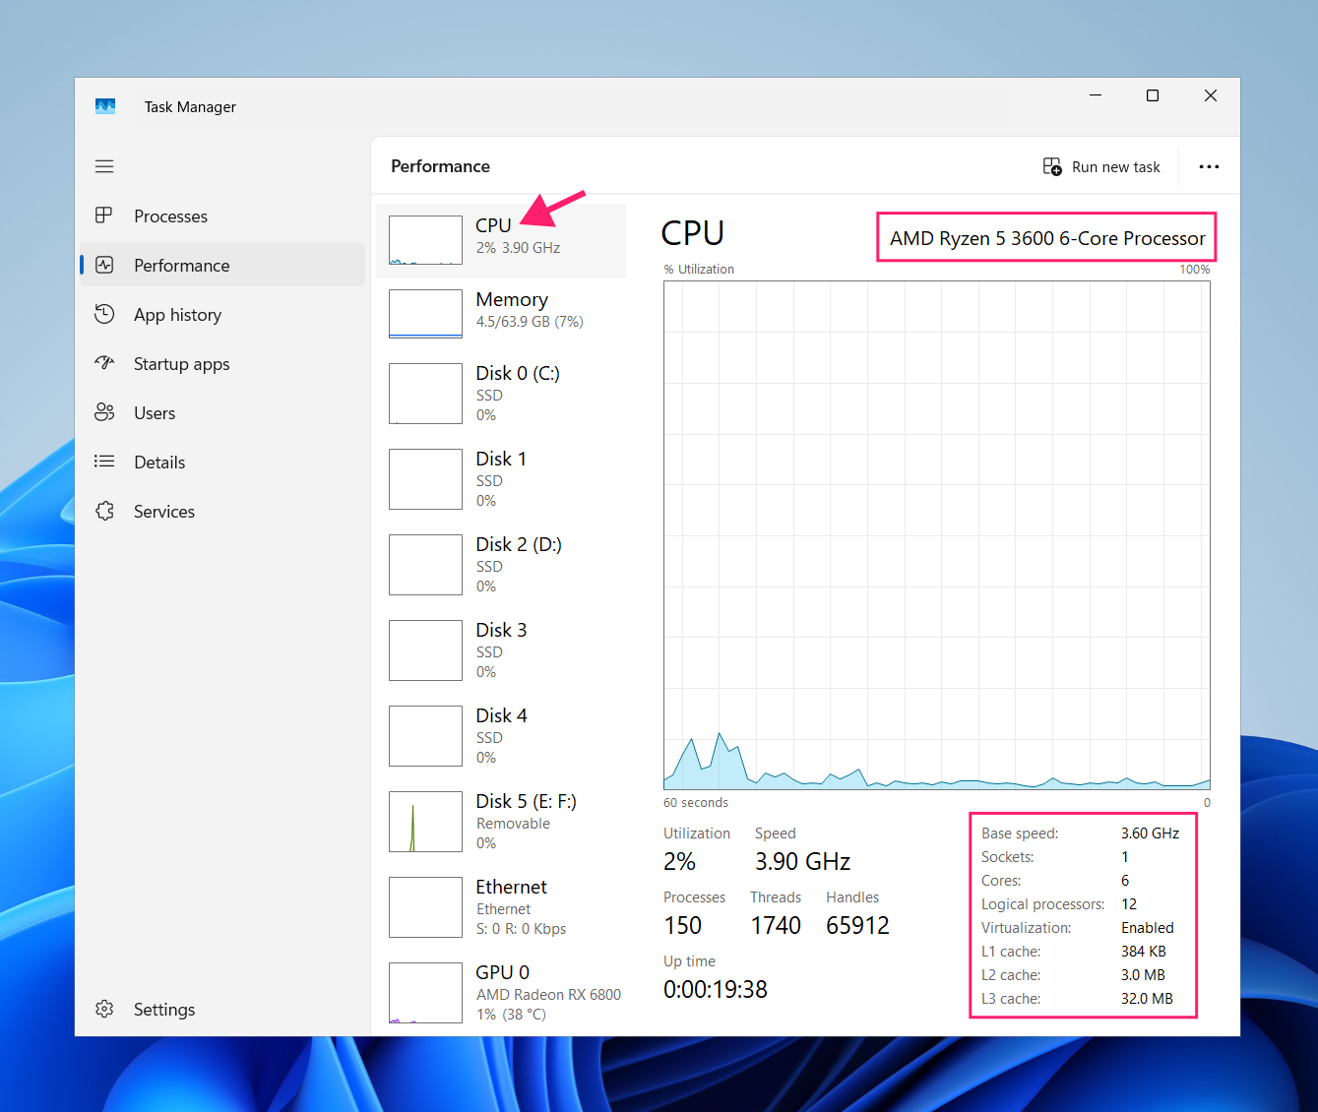Viewport: 1318px width, 1112px height.
Task: Click the Users people icon
Action: [x=104, y=412]
